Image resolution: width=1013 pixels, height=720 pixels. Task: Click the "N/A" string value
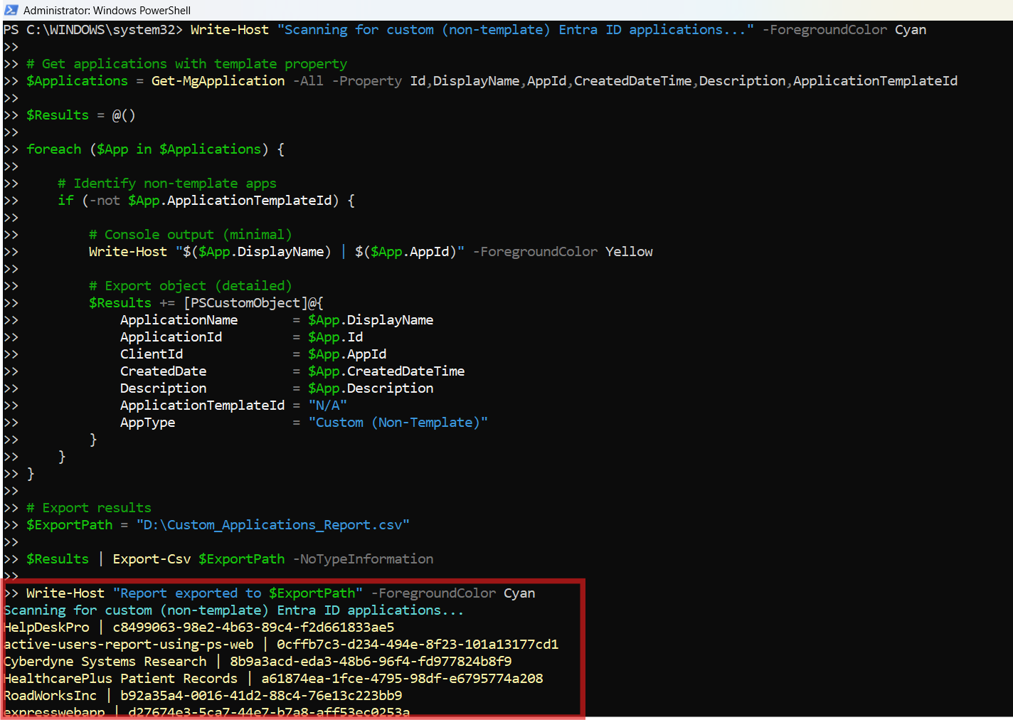(327, 406)
